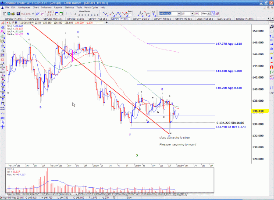This screenshot has width=274, height=200.
Task: Toggle the Auto checkbox
Action: point(130,14)
